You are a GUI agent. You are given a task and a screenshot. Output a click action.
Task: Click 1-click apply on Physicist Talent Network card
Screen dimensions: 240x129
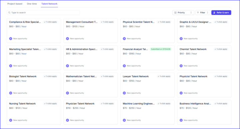pos(221,76)
